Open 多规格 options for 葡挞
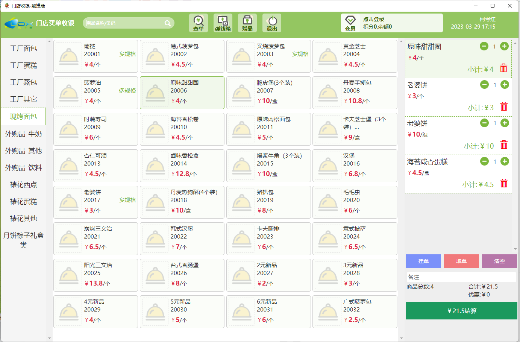The height and width of the screenshot is (342, 520). click(x=127, y=54)
